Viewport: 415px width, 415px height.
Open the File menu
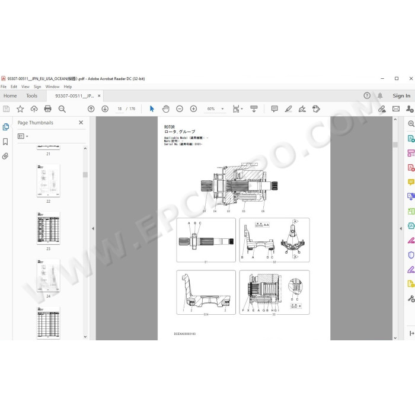click(4, 87)
